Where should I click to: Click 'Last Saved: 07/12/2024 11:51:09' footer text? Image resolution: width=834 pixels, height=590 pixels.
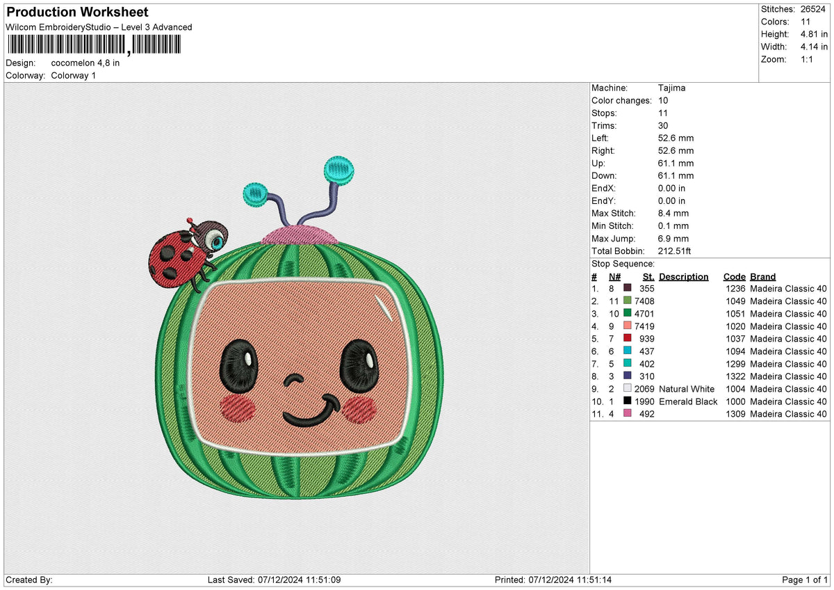[274, 580]
